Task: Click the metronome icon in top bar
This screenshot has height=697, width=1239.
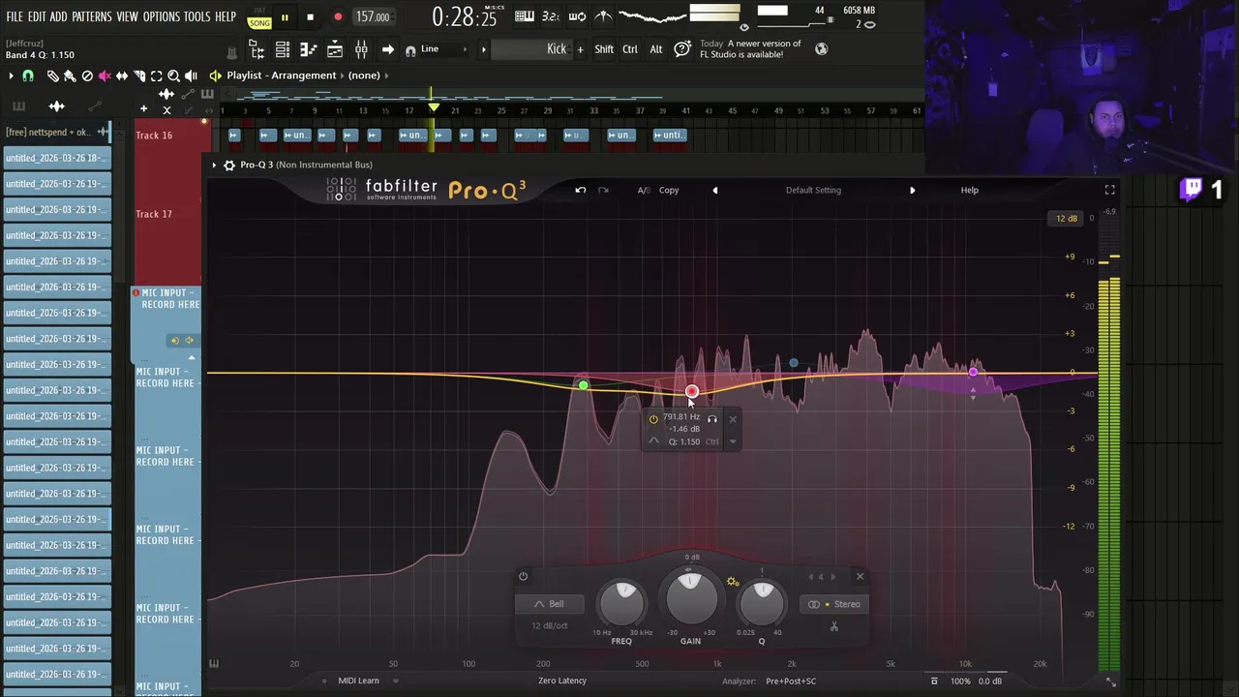Action: pos(603,16)
